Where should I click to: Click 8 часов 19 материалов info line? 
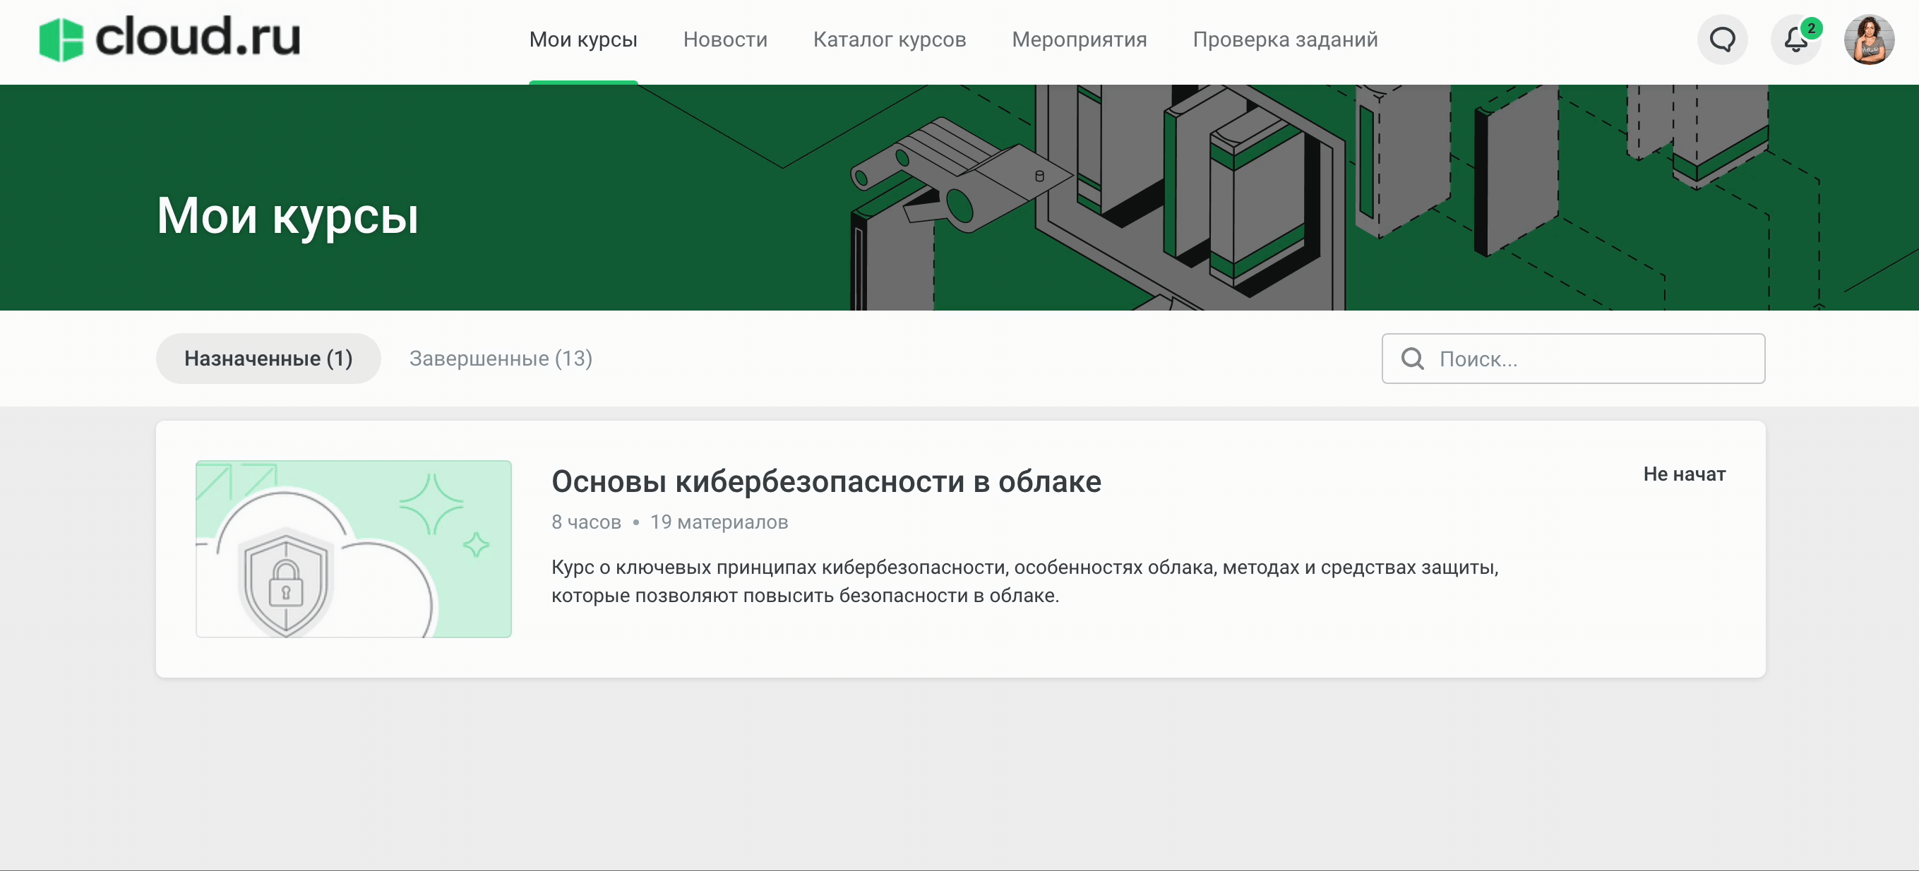[669, 522]
